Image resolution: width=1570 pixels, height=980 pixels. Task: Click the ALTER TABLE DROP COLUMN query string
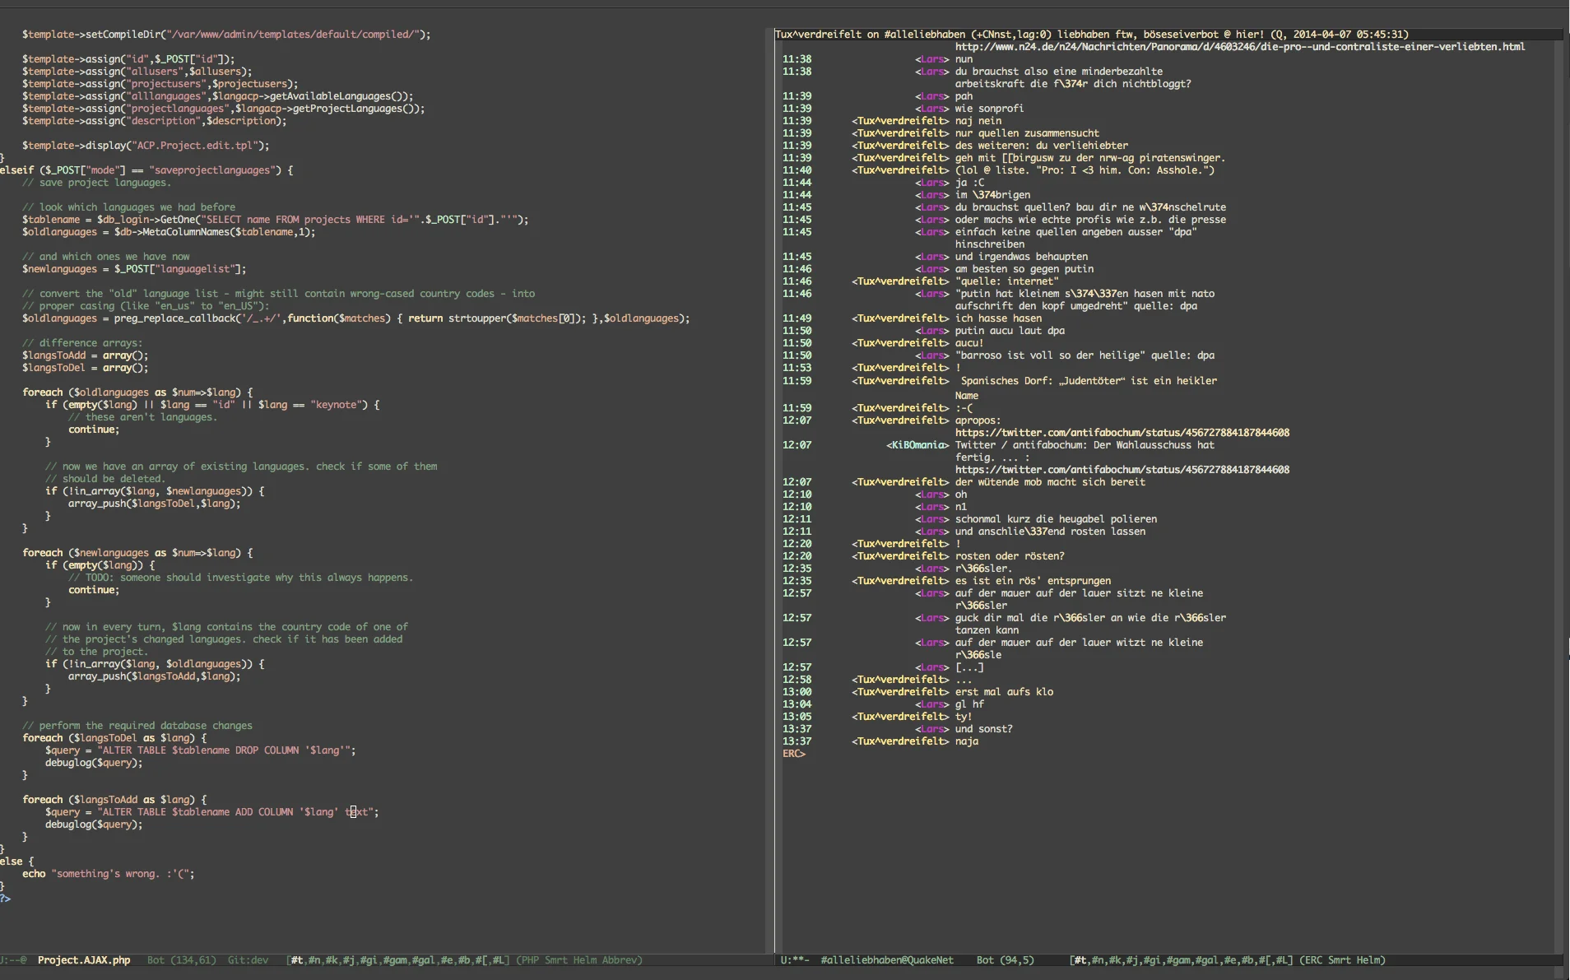click(224, 750)
